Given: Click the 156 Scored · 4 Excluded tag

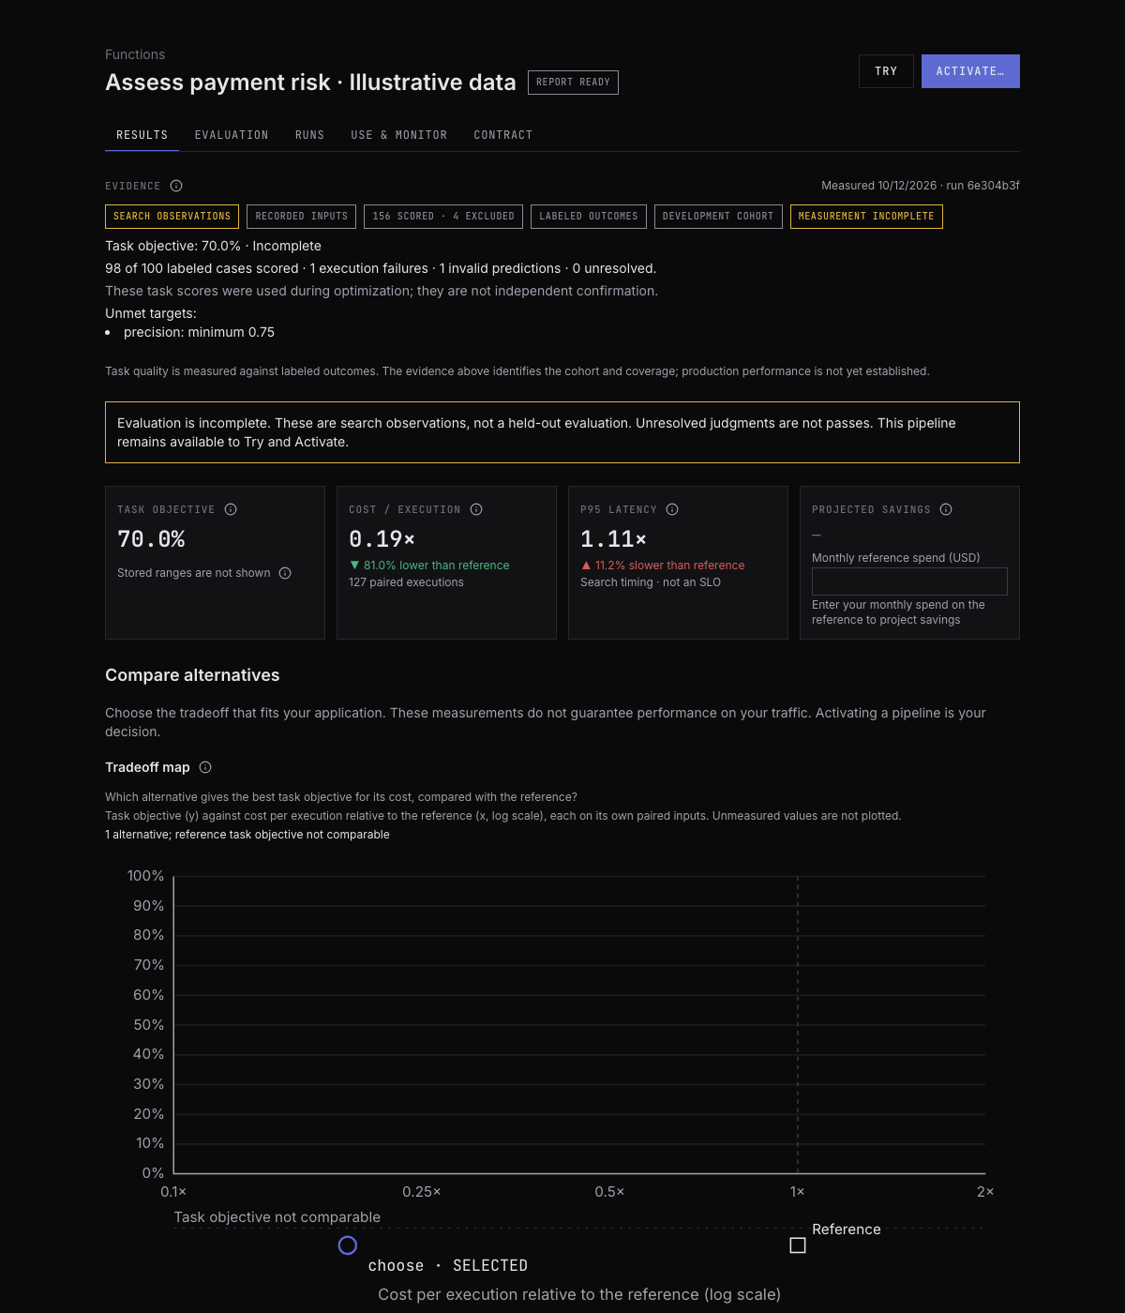Looking at the screenshot, I should (443, 217).
